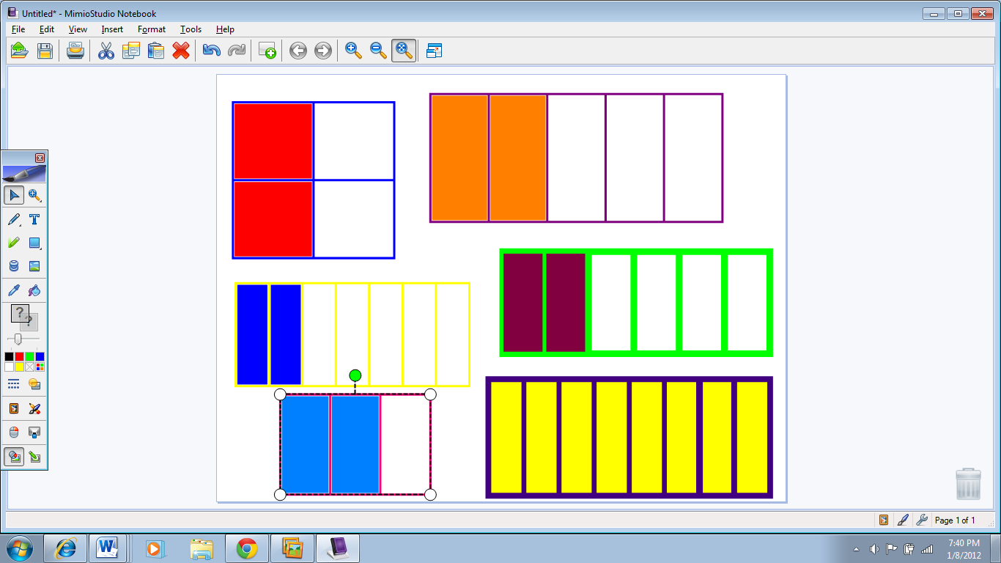The image size is (1001, 563).
Task: Click the green rotation handle of the selection
Action: (x=355, y=376)
